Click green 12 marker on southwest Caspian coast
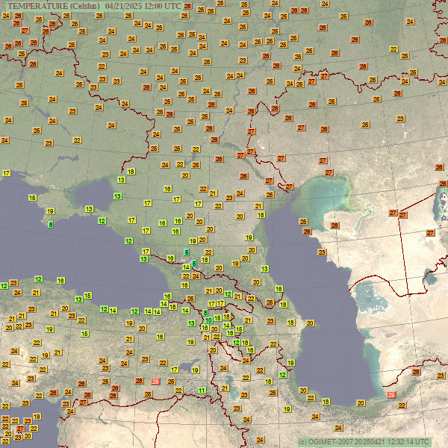The image size is (448, 448). pyautogui.click(x=282, y=375)
